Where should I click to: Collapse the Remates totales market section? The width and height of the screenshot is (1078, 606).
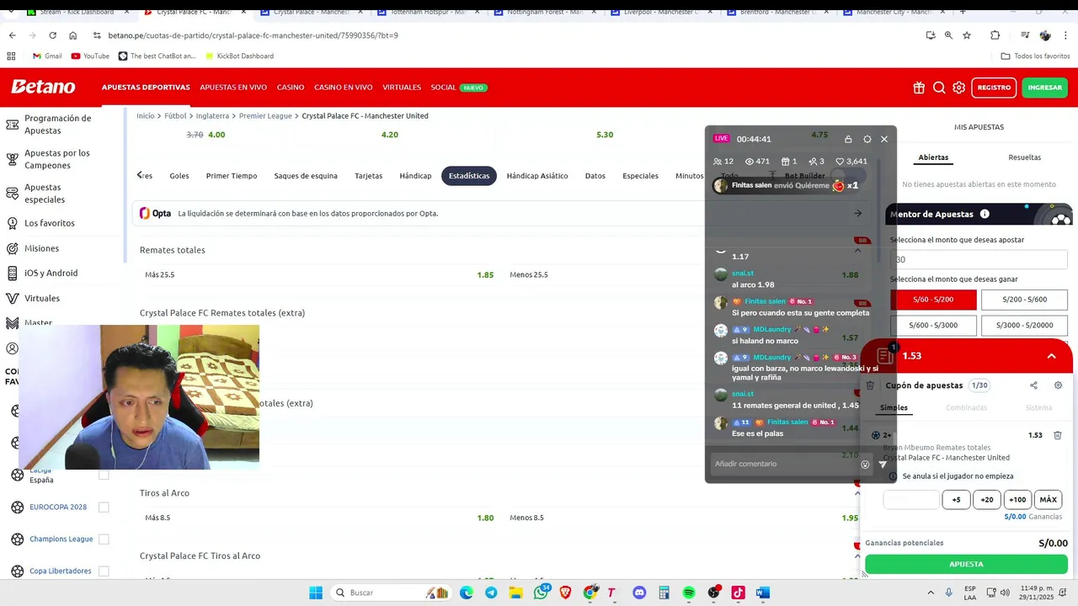[x=857, y=250]
